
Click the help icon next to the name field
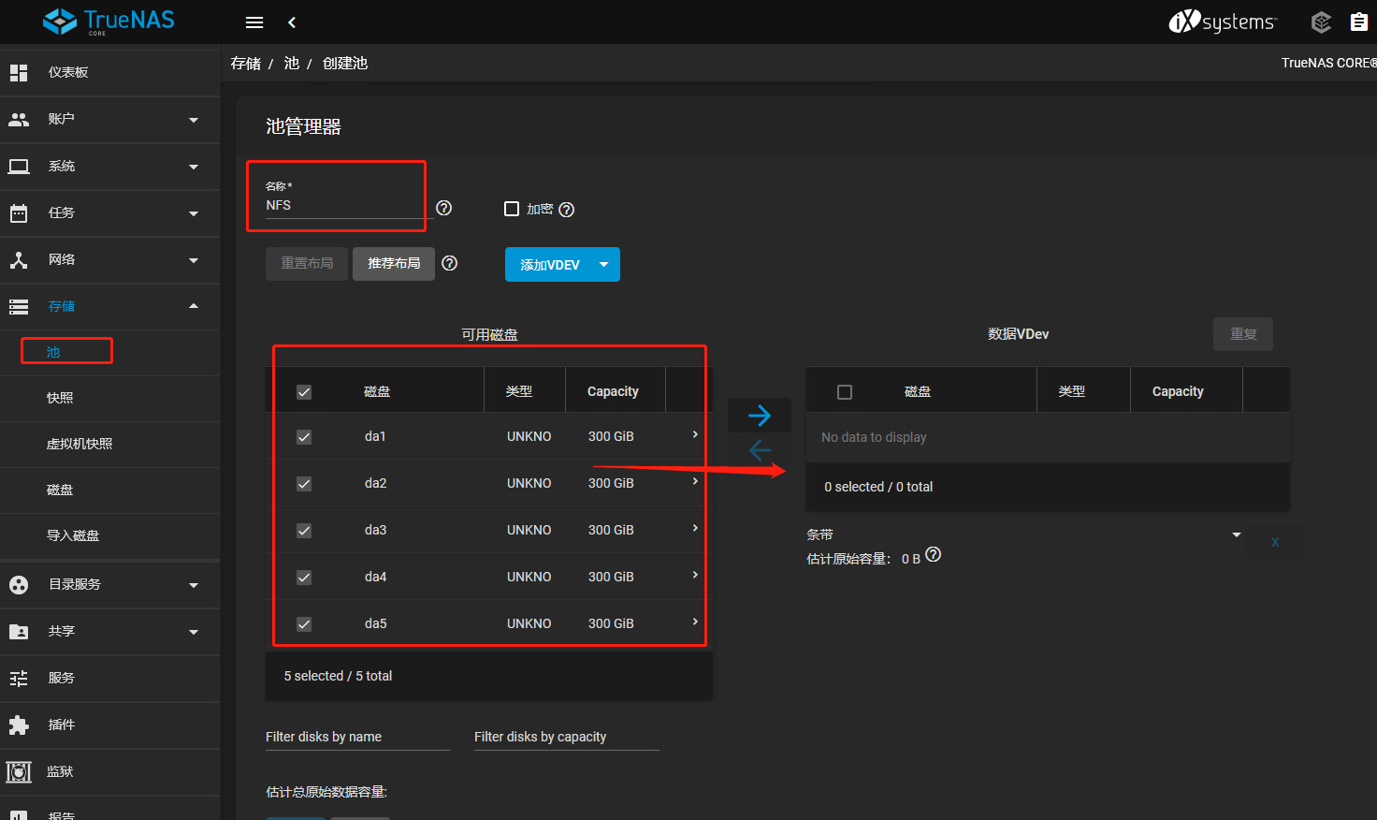click(444, 208)
